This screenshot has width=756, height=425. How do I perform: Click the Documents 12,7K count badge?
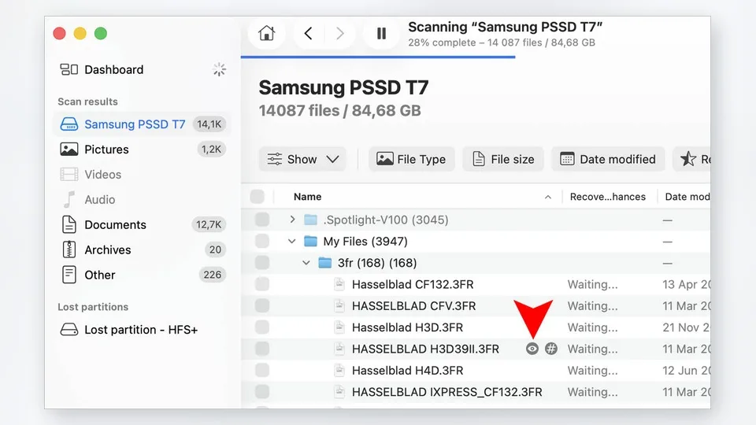208,224
